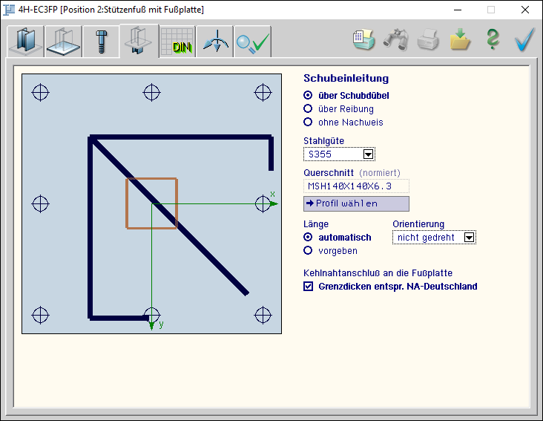This screenshot has height=421, width=543.
Task: Open the Stahlgüte S355 dropdown
Action: pos(368,154)
